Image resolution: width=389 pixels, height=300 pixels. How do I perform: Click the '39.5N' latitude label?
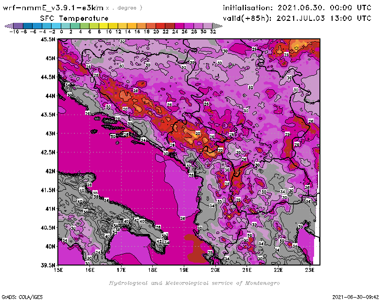(x=48, y=265)
